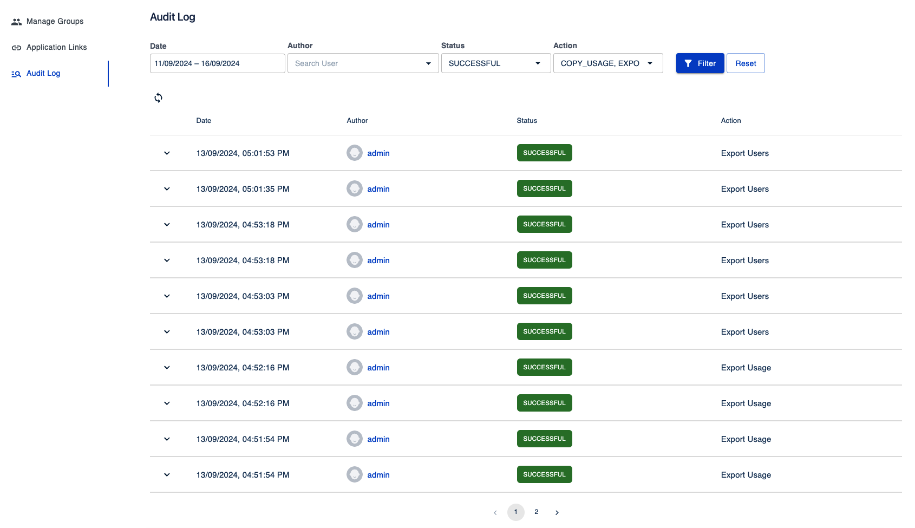915x528 pixels.
Task: Click the Reset button
Action: 746,63
